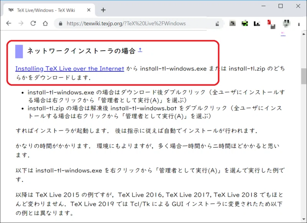
Task: Open a new browser tab
Action: (103, 10)
